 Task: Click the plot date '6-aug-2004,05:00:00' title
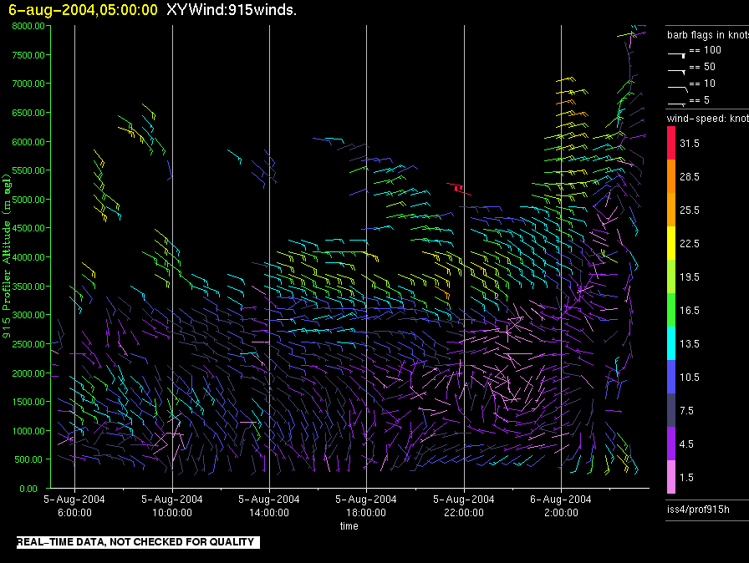click(x=83, y=9)
